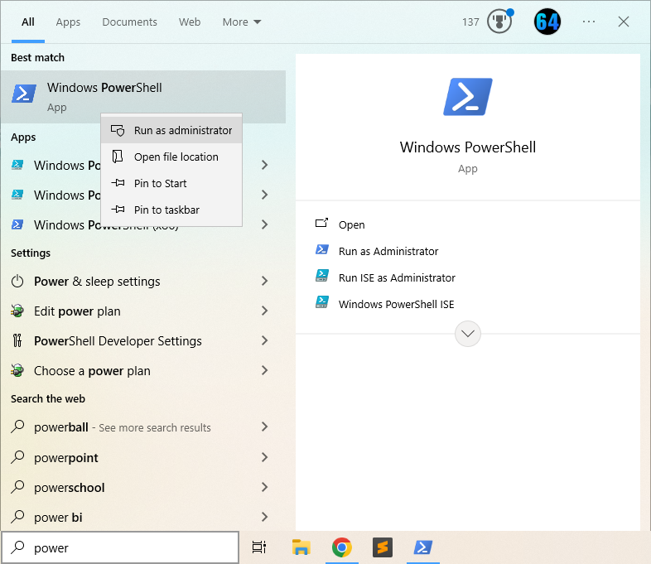Search the web for power bi

pos(143,517)
